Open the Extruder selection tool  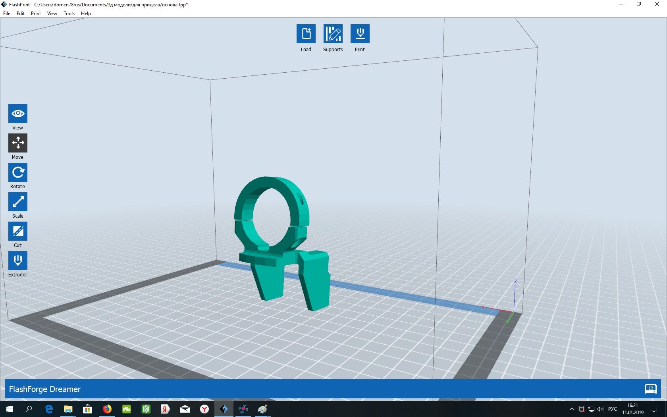click(18, 261)
